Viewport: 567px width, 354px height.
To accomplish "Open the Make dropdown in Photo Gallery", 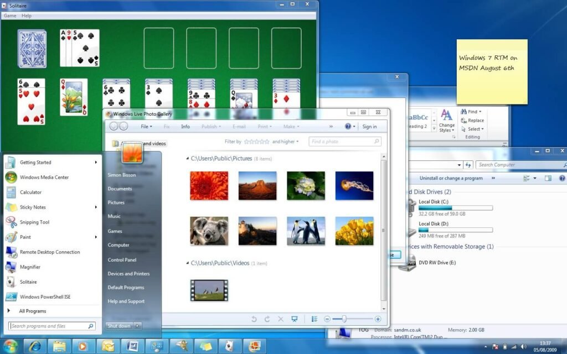I will [291, 127].
